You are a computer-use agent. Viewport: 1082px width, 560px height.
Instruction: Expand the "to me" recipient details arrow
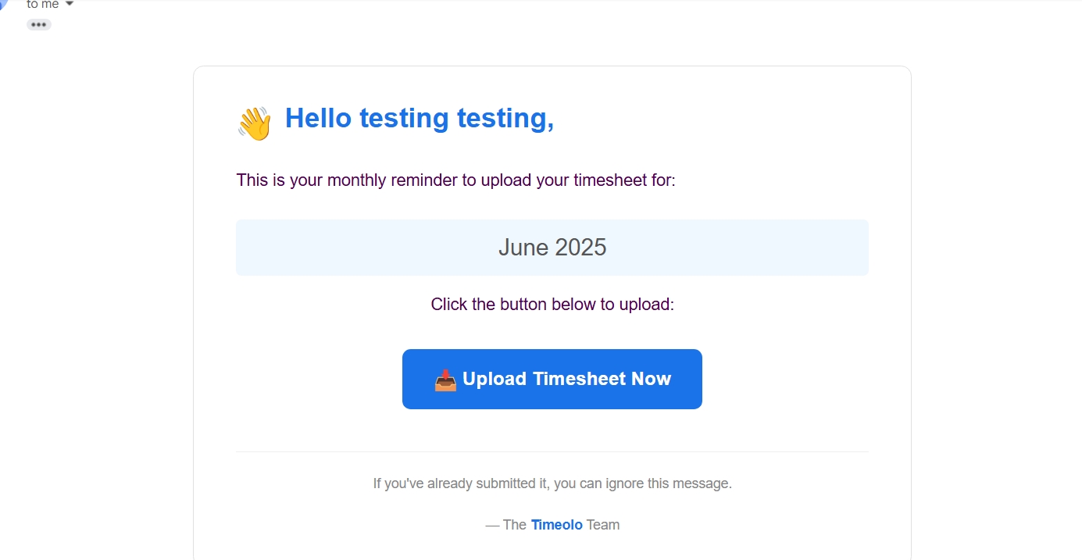pyautogui.click(x=70, y=5)
